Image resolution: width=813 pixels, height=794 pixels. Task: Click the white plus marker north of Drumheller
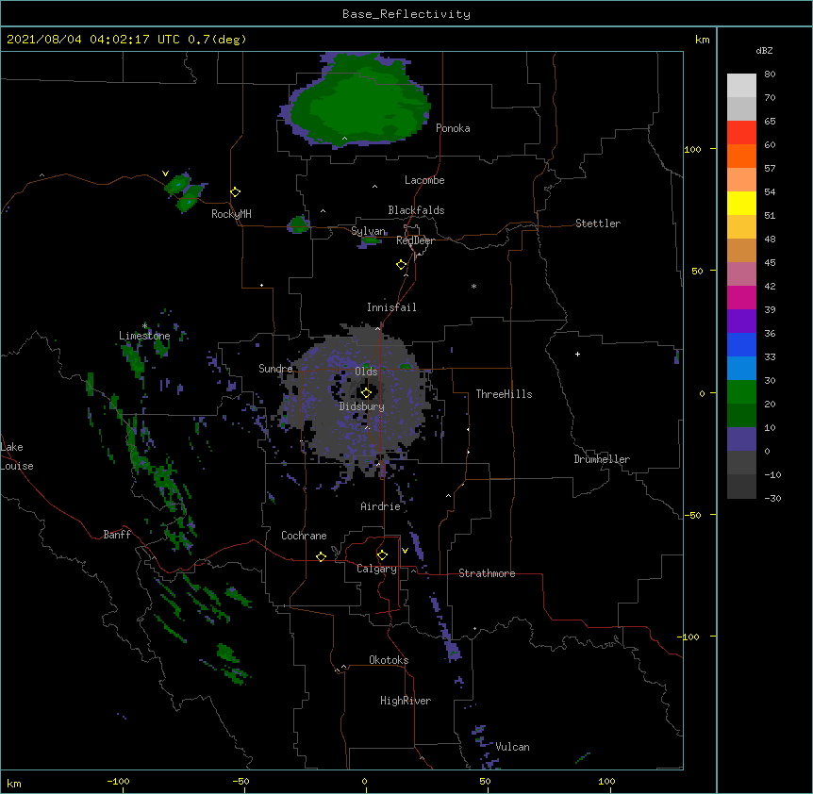point(577,354)
